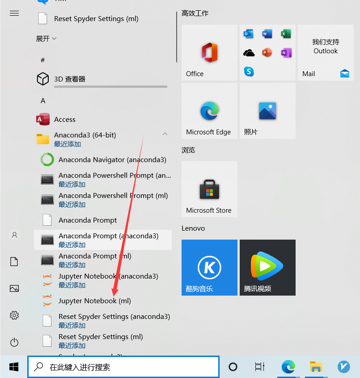Image resolution: width=360 pixels, height=378 pixels.
Task: Open Reset Spyder Settings (ml) at top of list
Action: (x=102, y=18)
